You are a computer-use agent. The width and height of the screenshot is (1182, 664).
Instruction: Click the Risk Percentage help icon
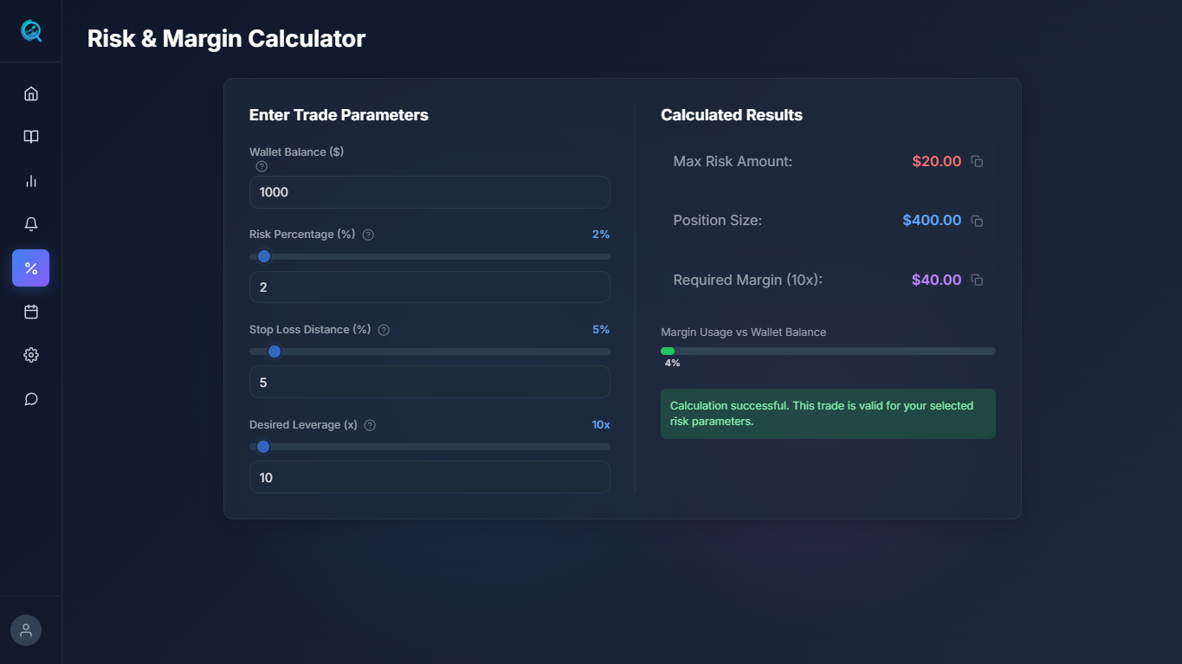click(x=368, y=235)
